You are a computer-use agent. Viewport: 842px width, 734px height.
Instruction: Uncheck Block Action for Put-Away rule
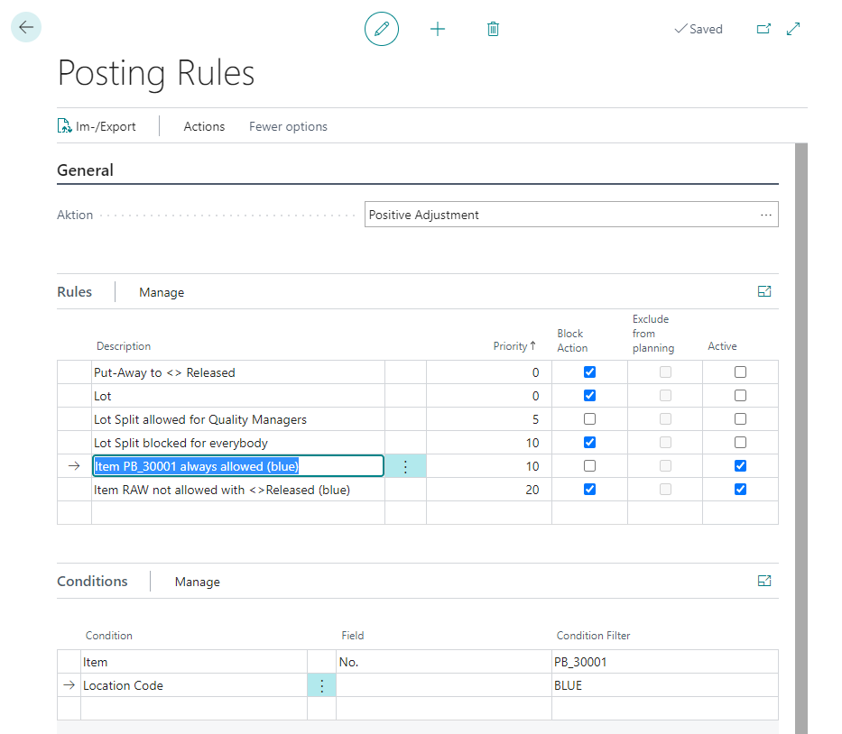589,372
